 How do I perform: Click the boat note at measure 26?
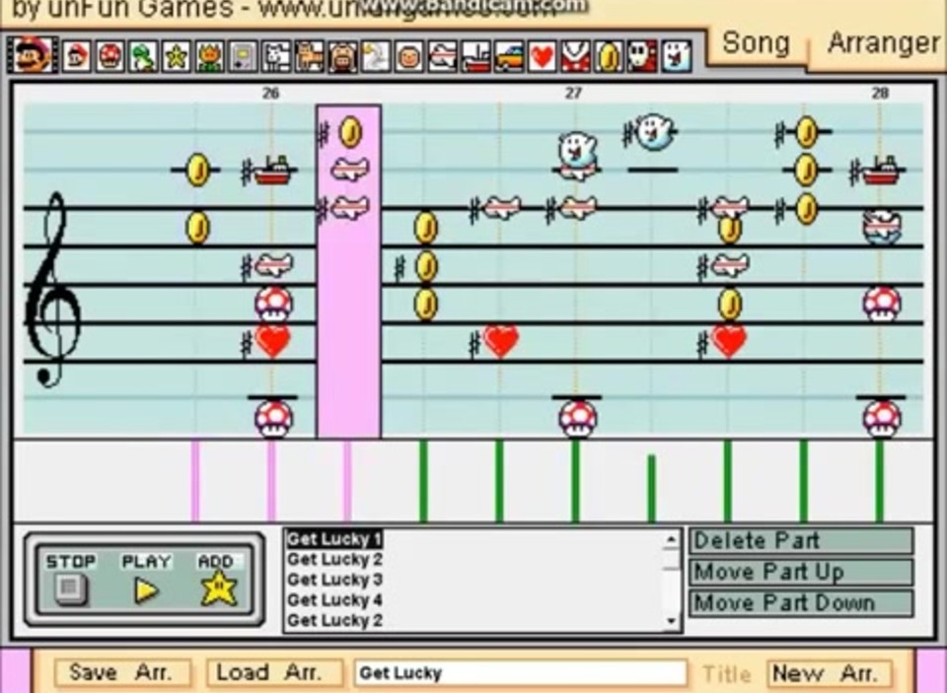tap(274, 171)
